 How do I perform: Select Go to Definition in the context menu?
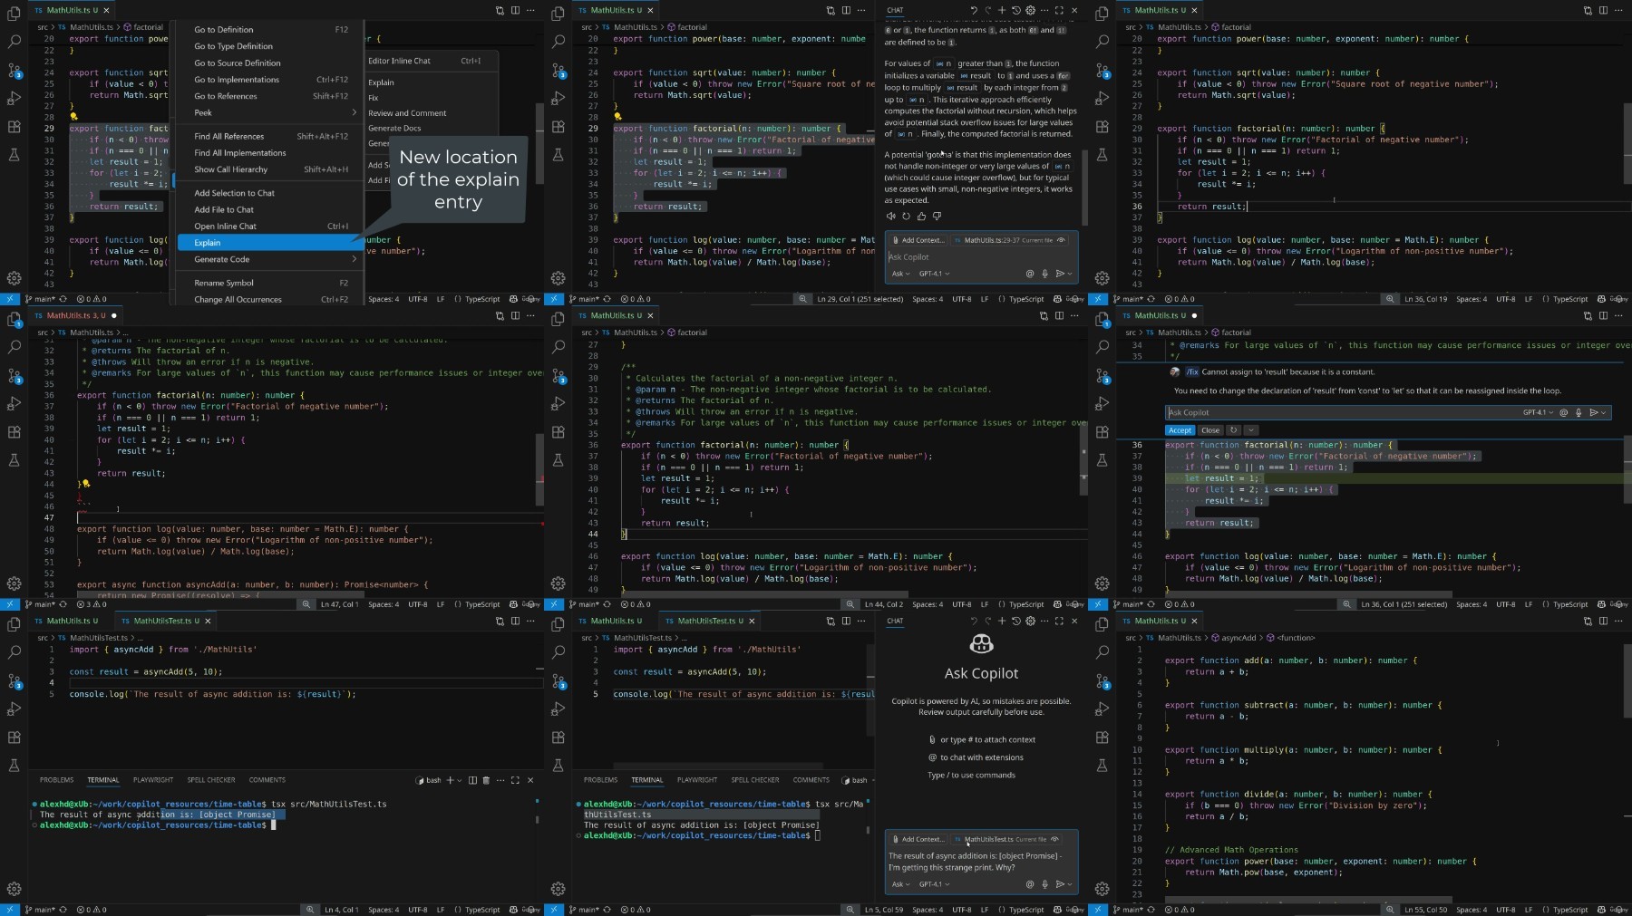click(x=270, y=30)
